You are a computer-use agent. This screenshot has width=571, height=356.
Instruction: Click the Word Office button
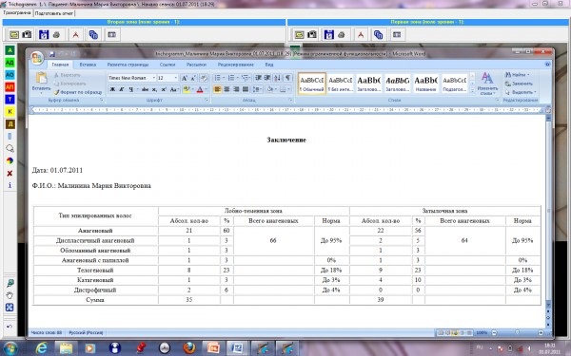pyautogui.click(x=37, y=58)
